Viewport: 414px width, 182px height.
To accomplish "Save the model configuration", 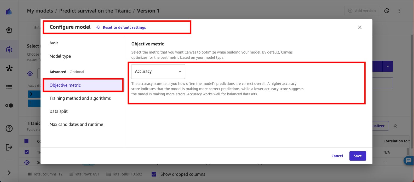I will 358,156.
